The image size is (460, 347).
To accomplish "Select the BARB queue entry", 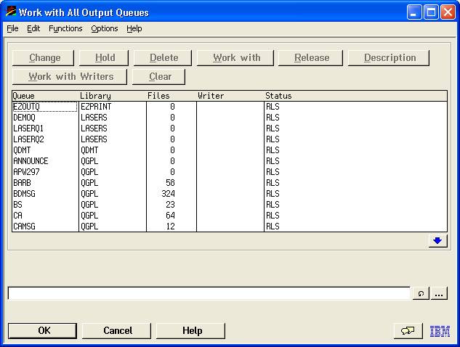I will pos(22,183).
